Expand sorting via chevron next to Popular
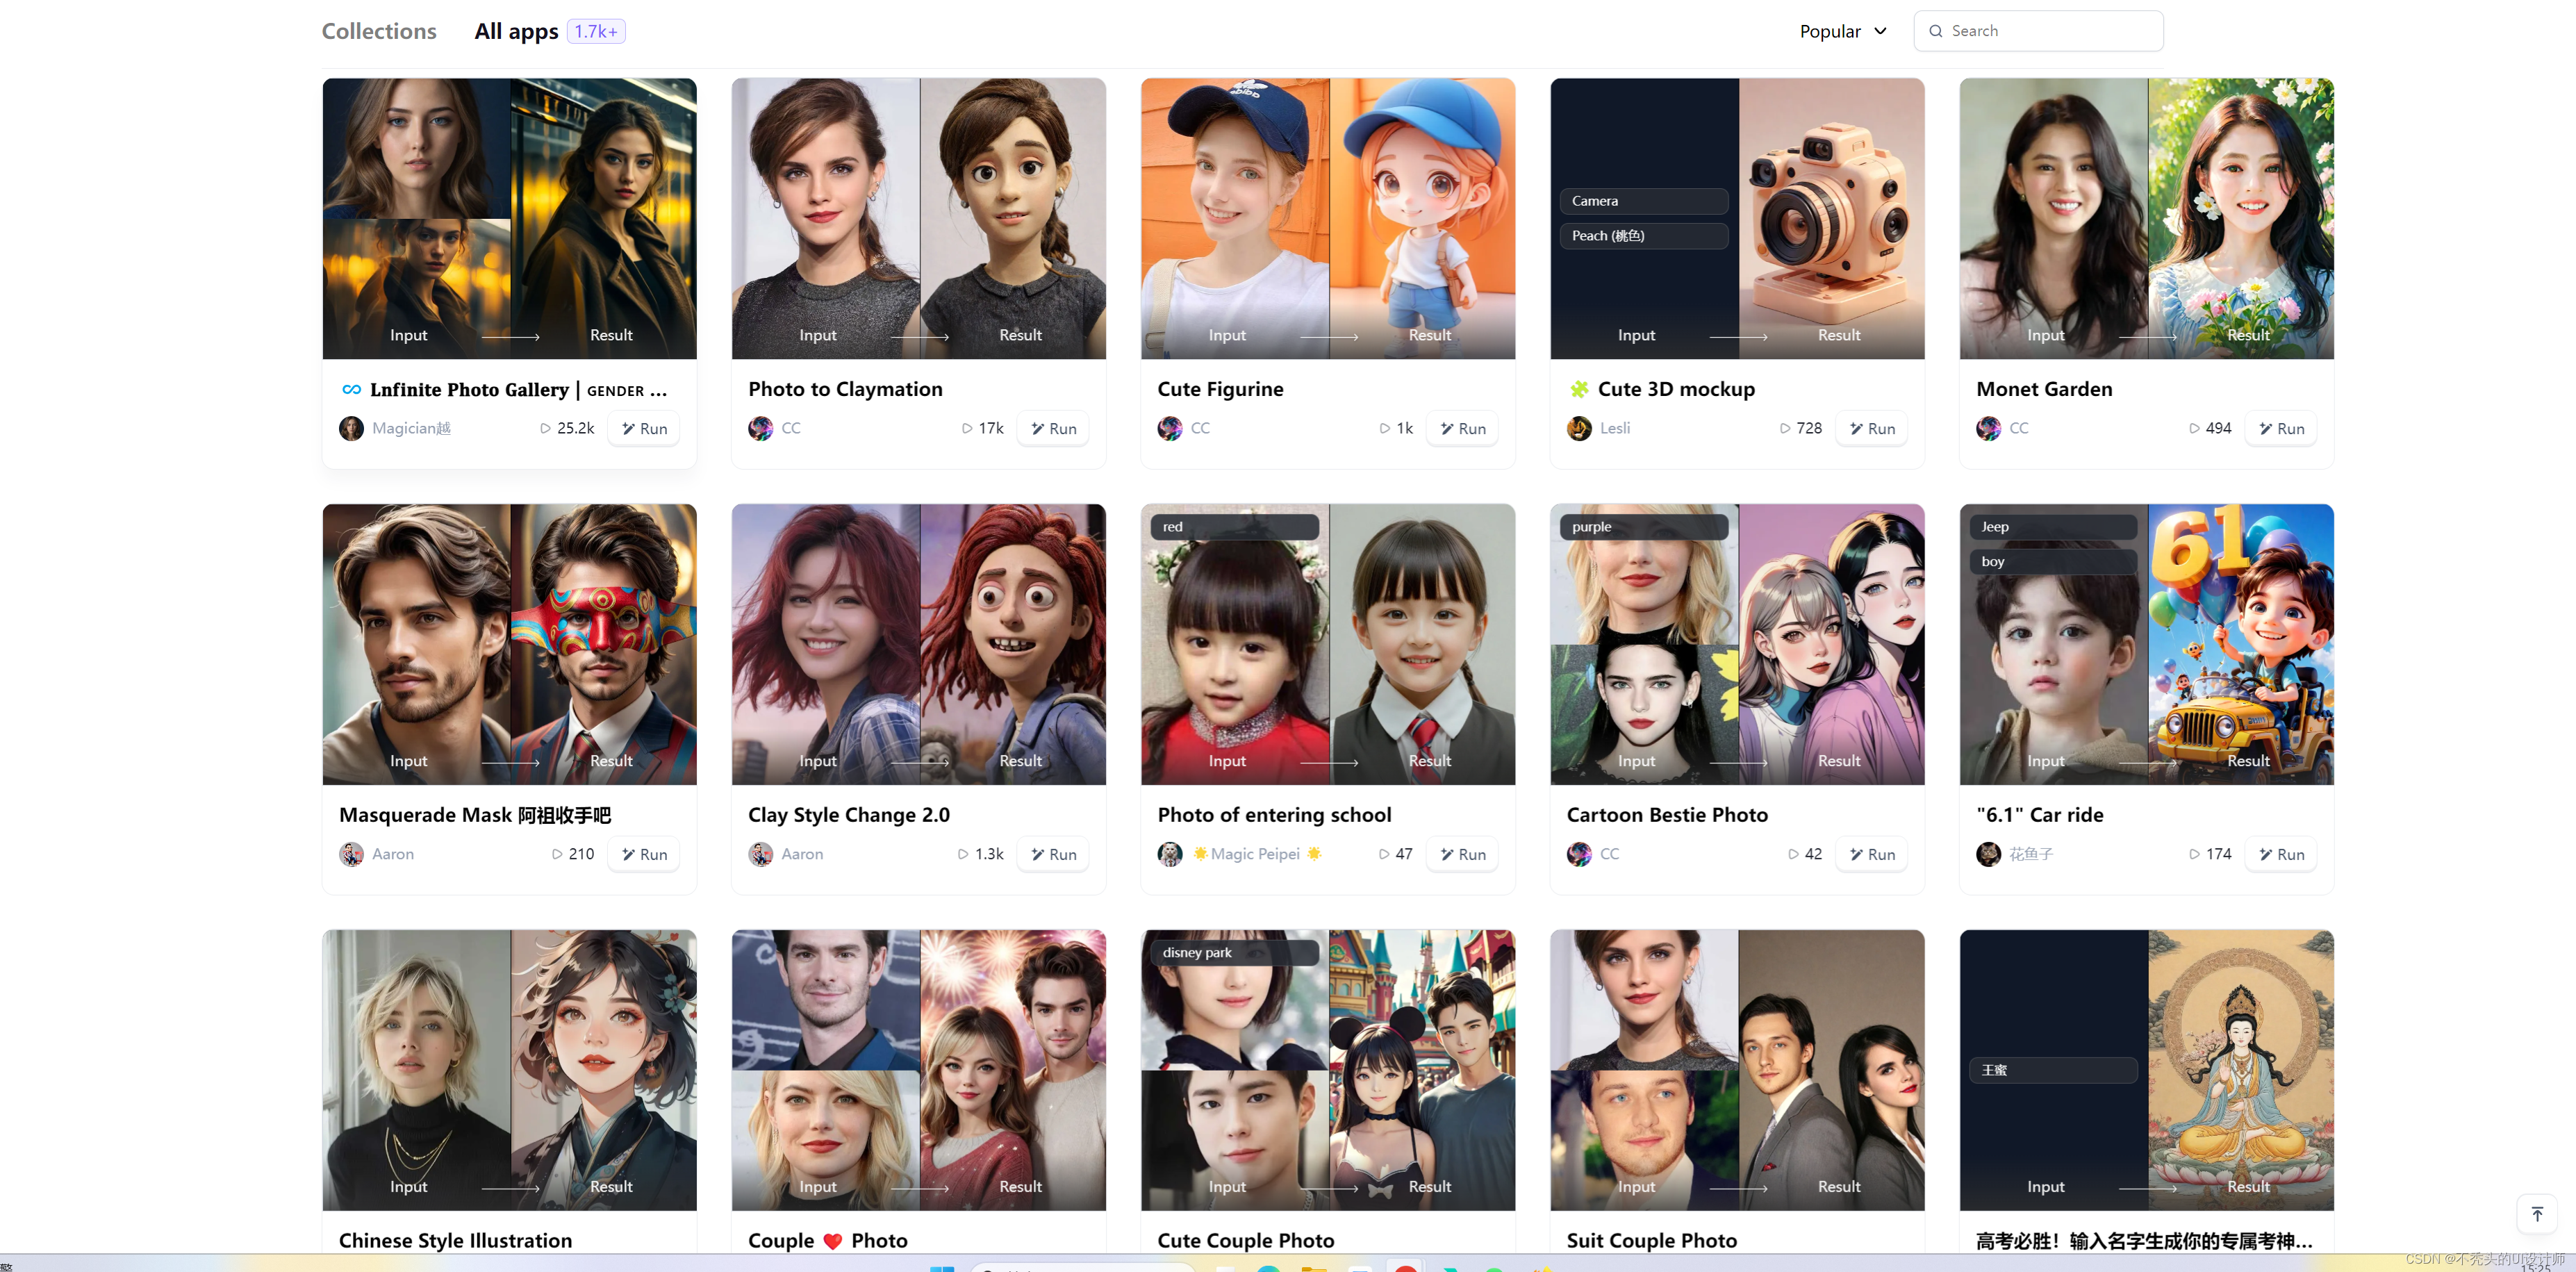Image resolution: width=2576 pixels, height=1272 pixels. (x=1881, y=31)
